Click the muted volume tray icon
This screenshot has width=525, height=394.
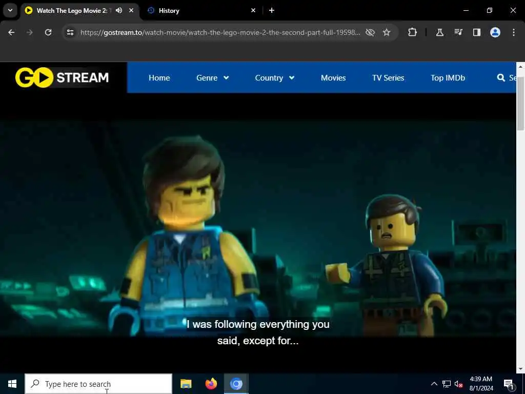coord(459,384)
